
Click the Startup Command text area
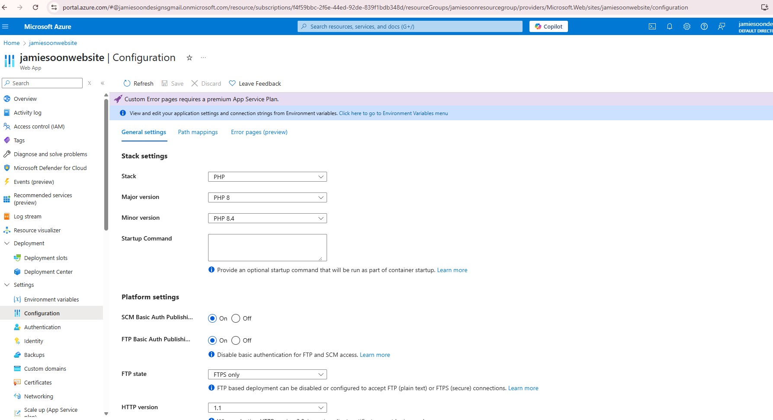(x=267, y=247)
